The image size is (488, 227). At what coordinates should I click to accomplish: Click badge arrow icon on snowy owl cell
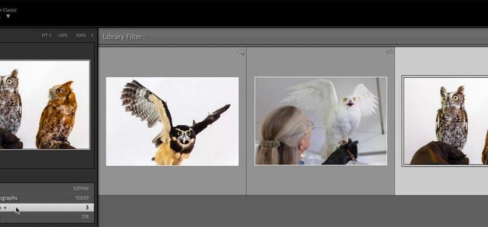coord(389,52)
